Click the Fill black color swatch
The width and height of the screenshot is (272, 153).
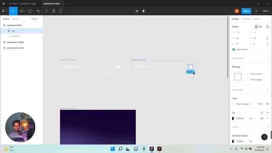coord(233,118)
